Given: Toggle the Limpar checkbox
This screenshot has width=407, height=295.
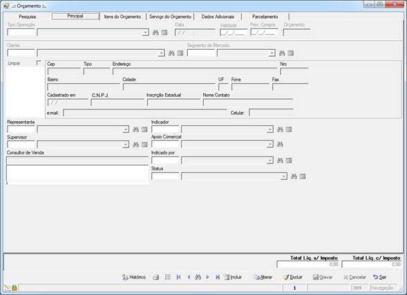Looking at the screenshot, I should pos(39,63).
